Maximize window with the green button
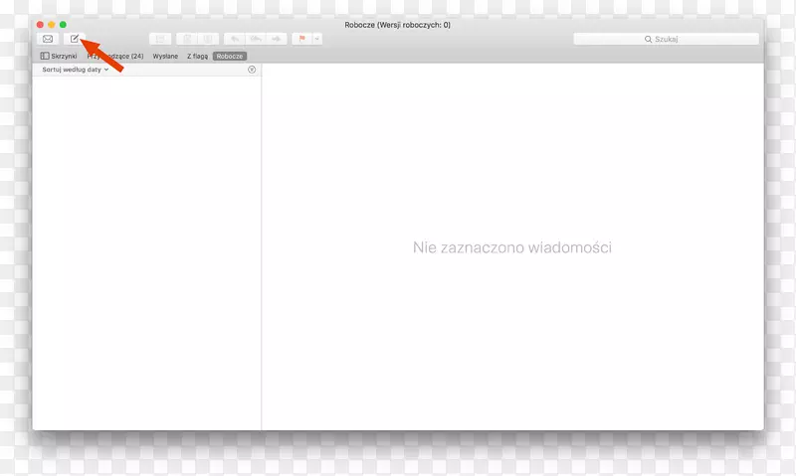 point(63,24)
